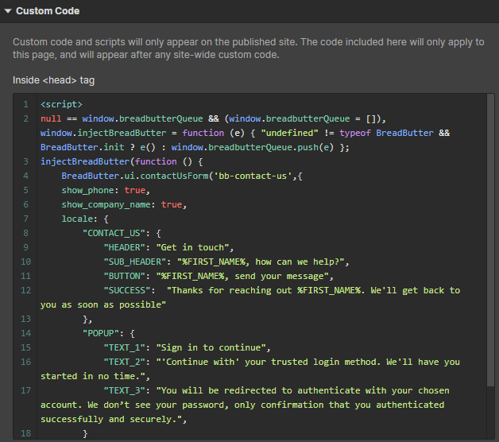
Task: Click "injectBreadButter(function () {" on line 3
Action: pos(122,161)
